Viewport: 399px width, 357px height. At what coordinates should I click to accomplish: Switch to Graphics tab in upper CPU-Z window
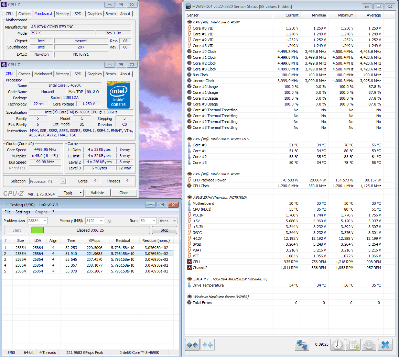point(94,14)
